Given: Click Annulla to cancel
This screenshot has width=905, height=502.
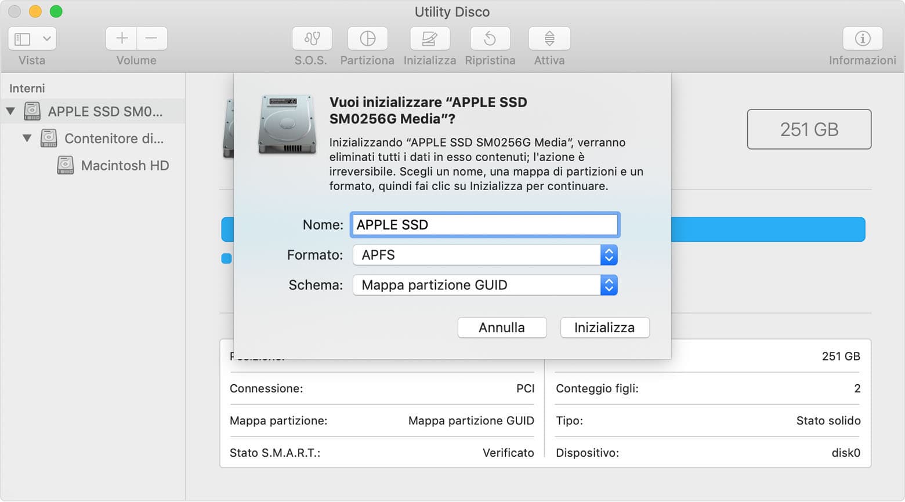Looking at the screenshot, I should 502,328.
